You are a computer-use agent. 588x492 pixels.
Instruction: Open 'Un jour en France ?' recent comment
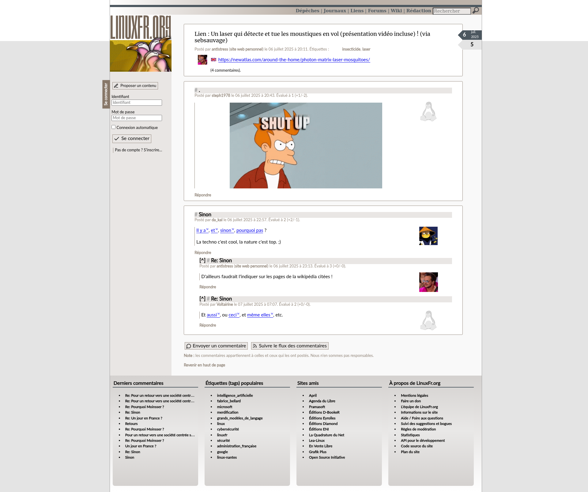point(141,446)
